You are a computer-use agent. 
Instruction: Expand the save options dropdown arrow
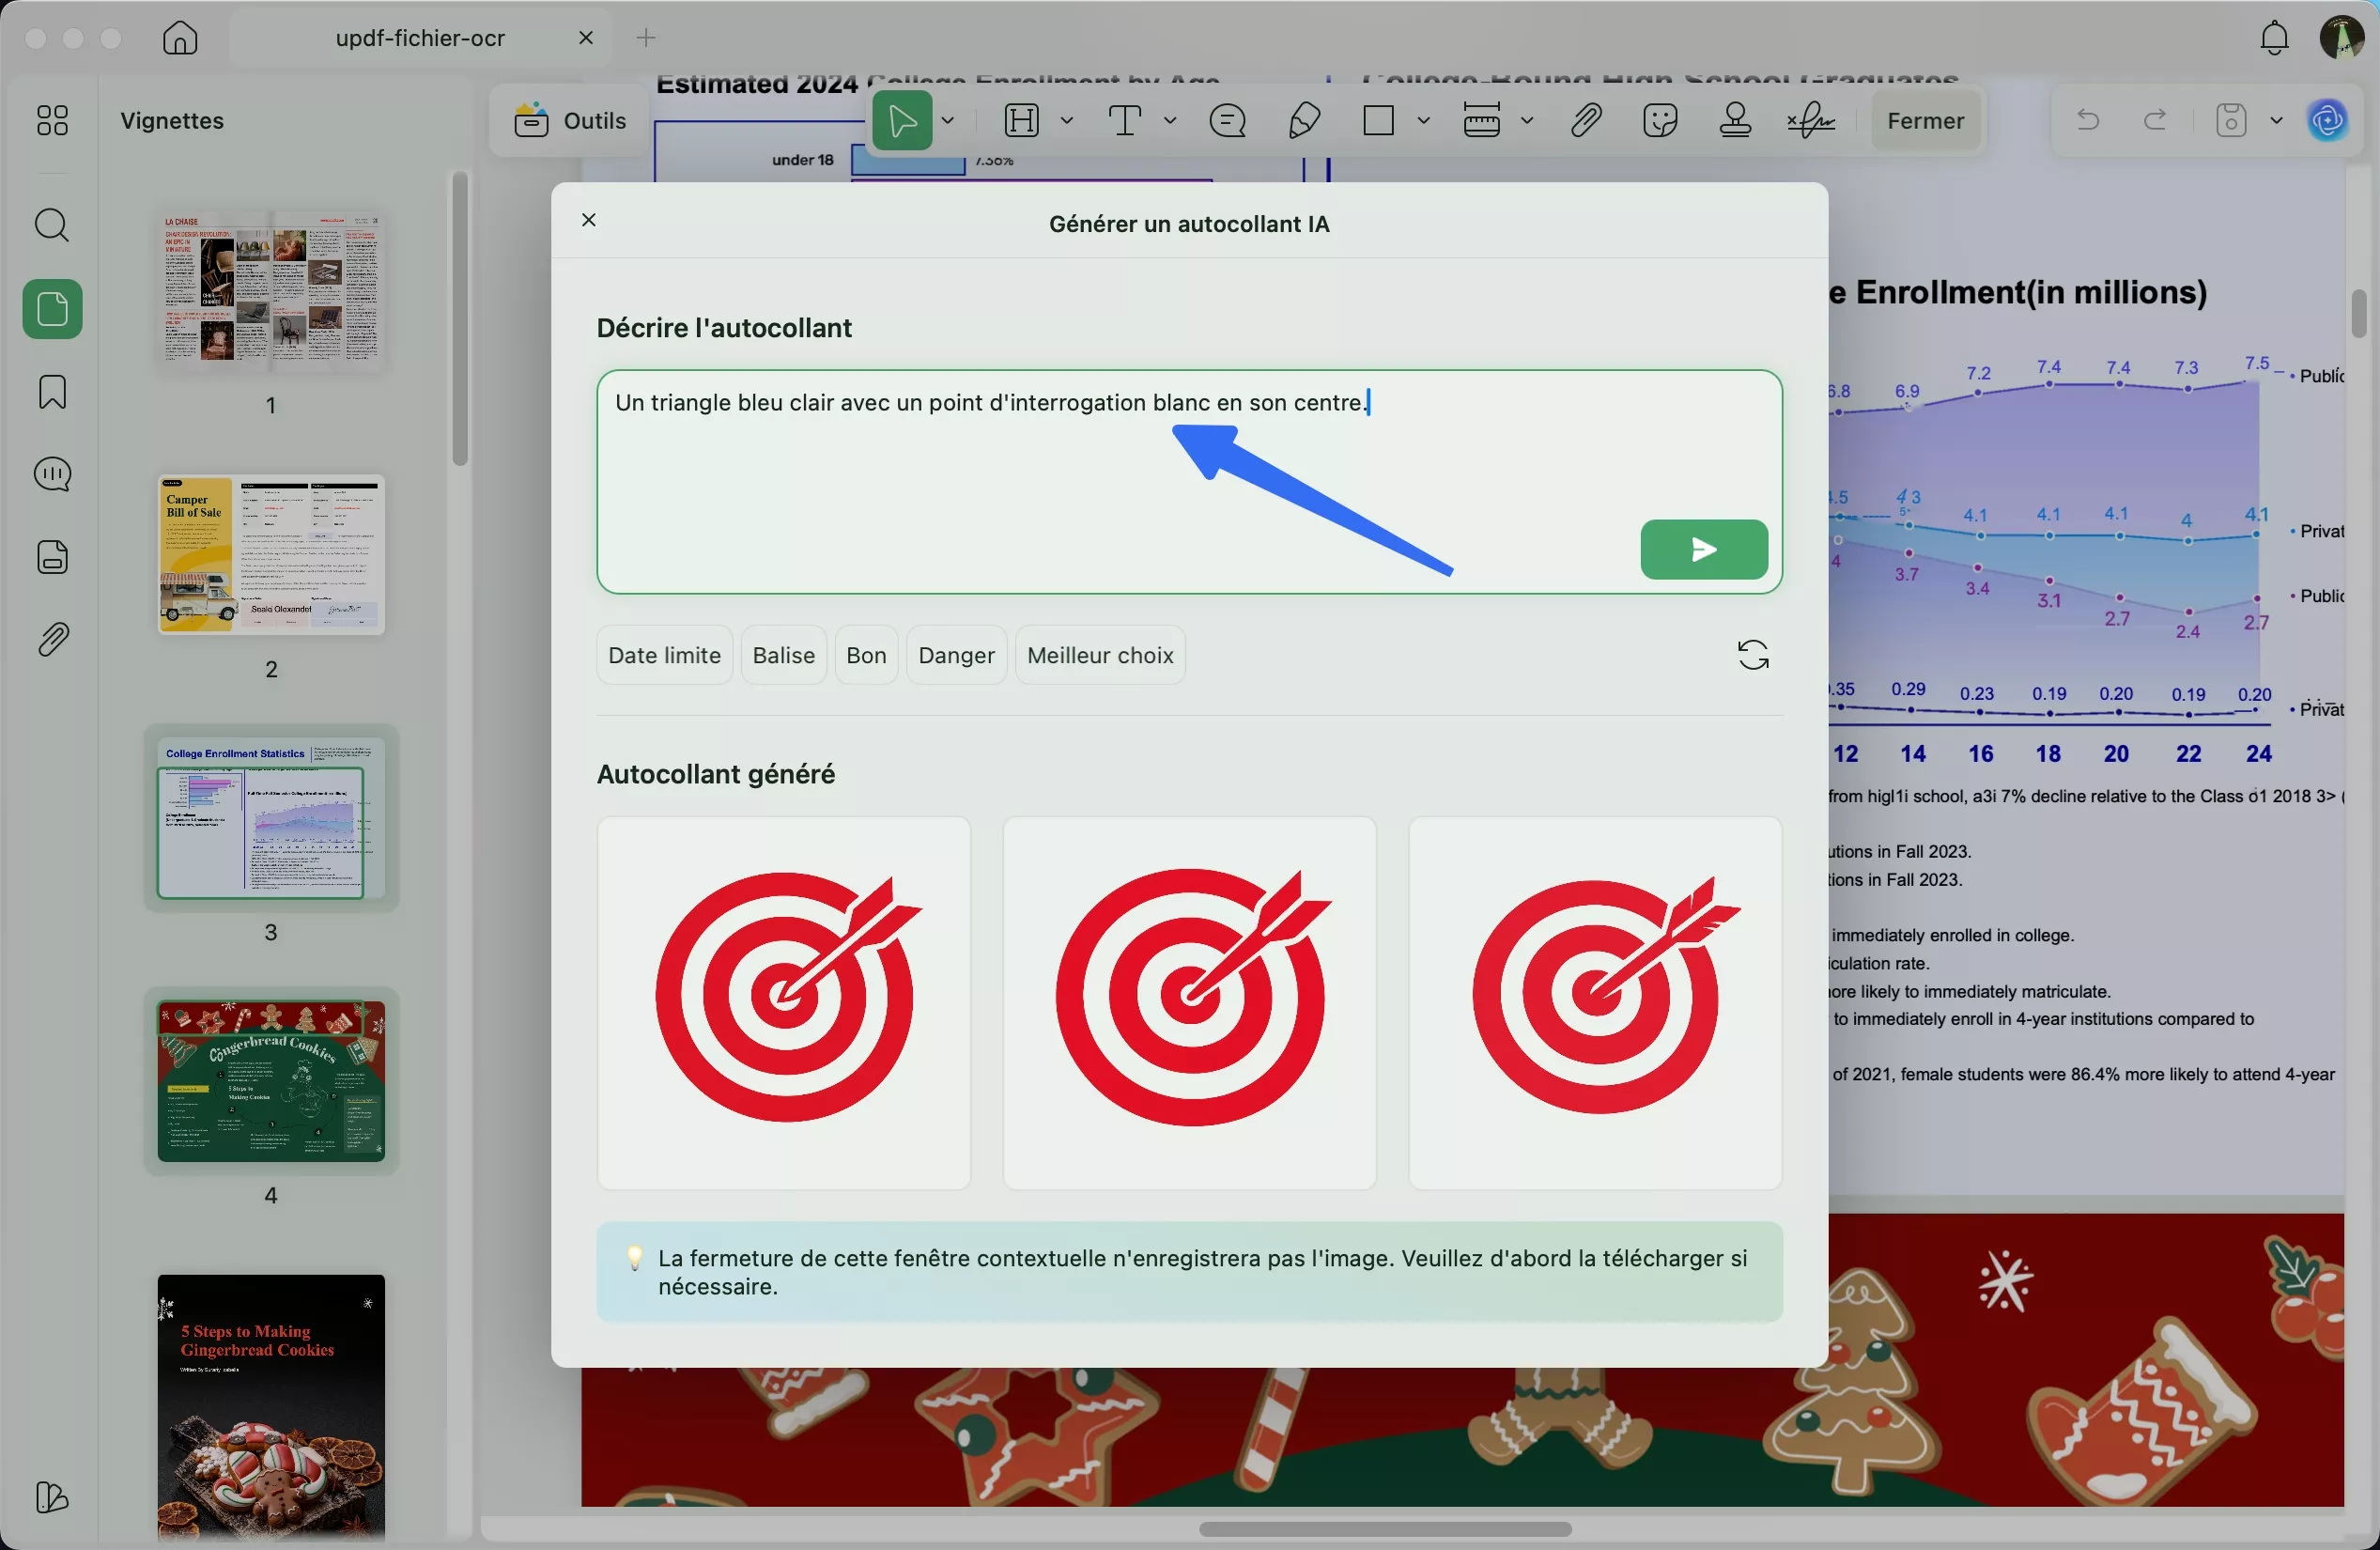click(x=2277, y=121)
